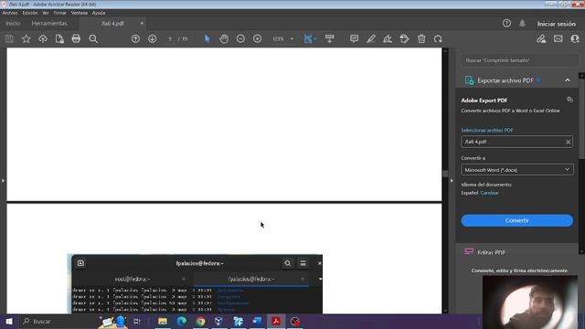Click the Send by email envelope icon
Image resolution: width=585 pixels, height=329 pixels.
[558, 38]
